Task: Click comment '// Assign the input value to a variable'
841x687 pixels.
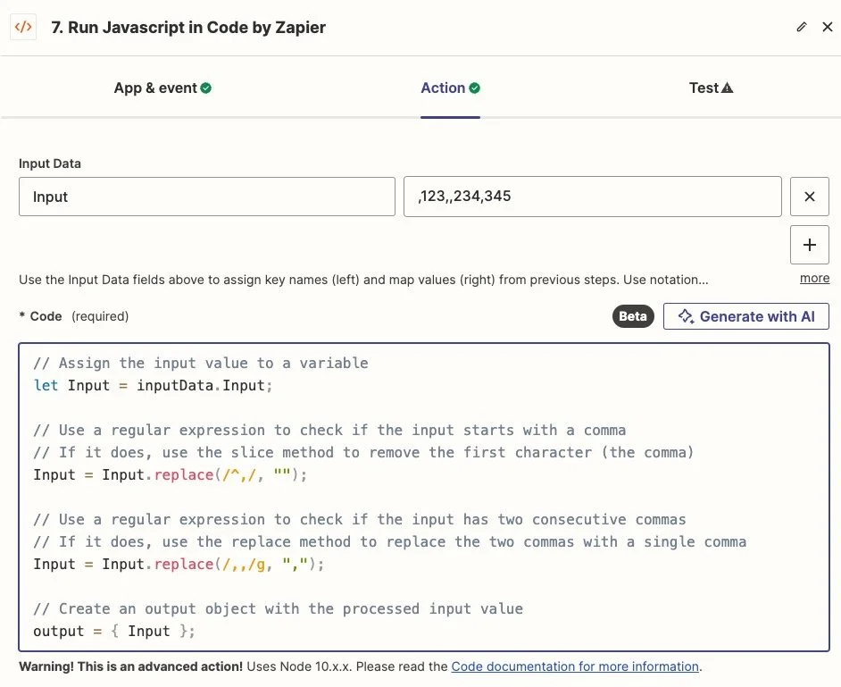Action: click(201, 364)
